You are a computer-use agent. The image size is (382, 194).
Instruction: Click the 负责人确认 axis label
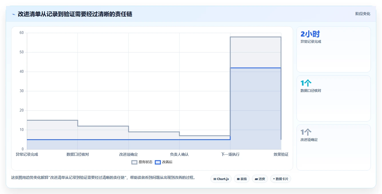click(x=179, y=154)
